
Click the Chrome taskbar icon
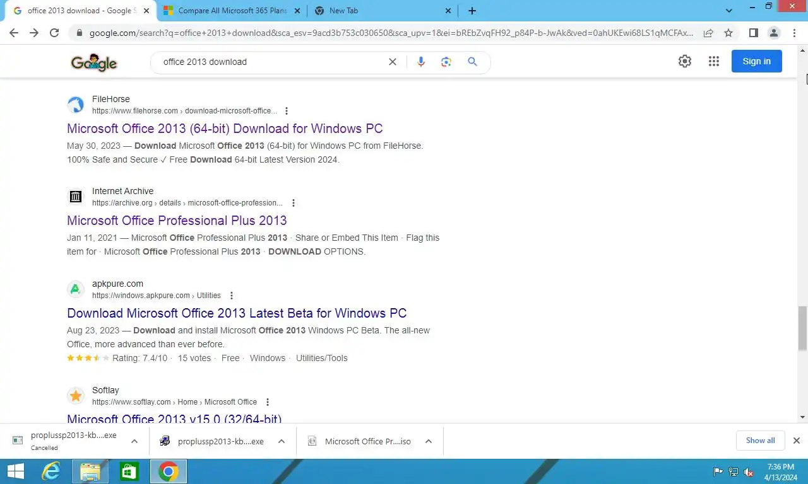pyautogui.click(x=169, y=471)
